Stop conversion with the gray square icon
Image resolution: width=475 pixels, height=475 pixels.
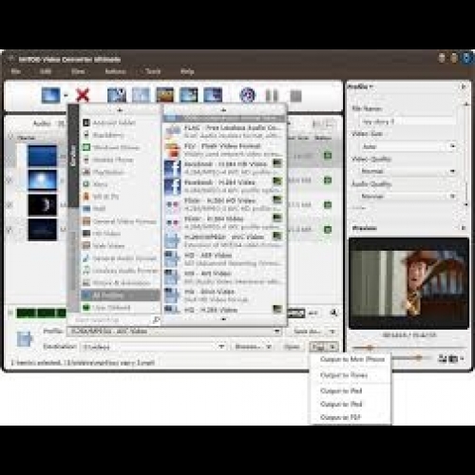tap(296, 96)
